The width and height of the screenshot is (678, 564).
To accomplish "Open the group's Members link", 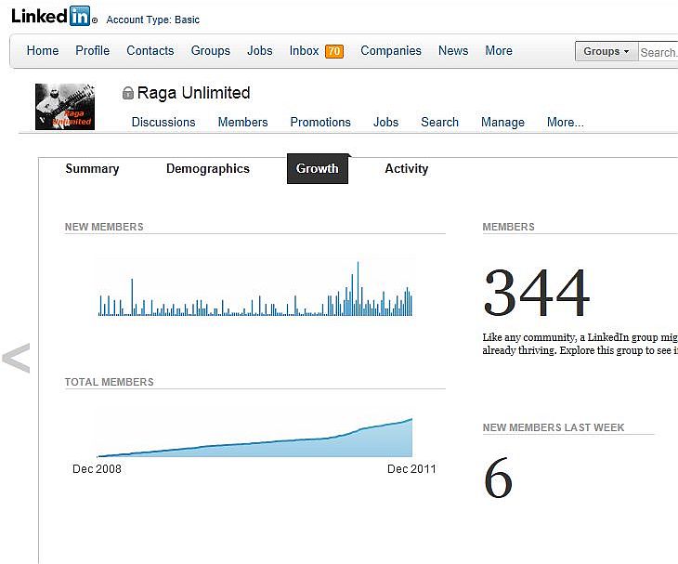I will 242,122.
